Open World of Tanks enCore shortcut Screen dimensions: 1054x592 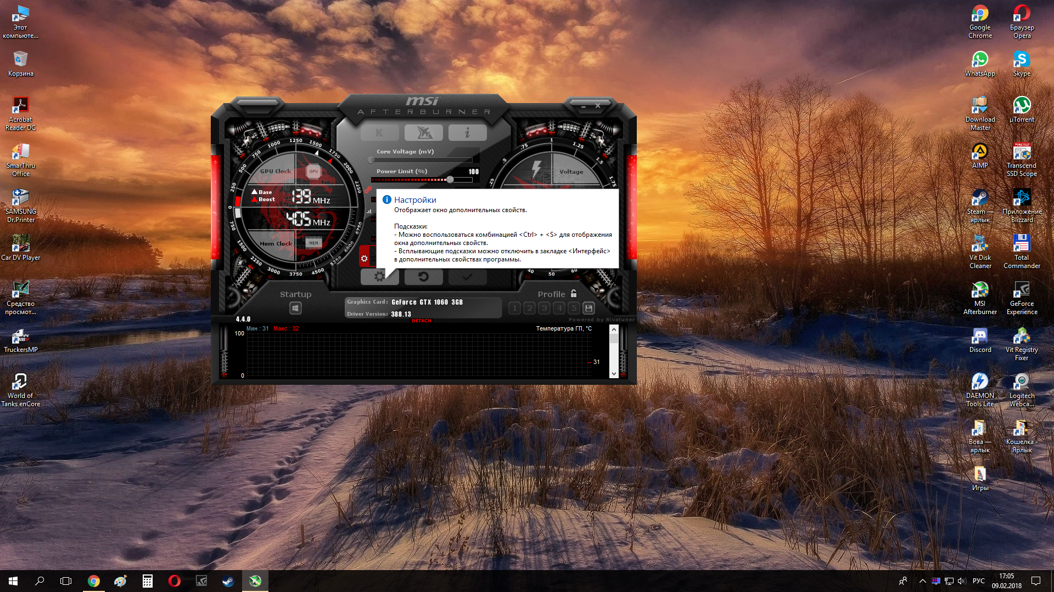point(20,390)
